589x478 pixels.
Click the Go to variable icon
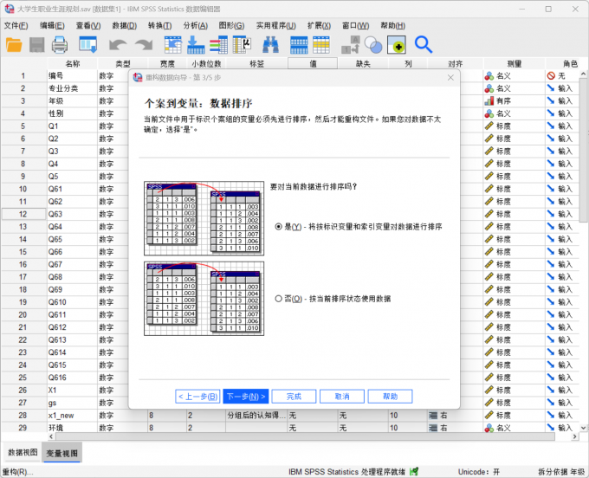196,45
